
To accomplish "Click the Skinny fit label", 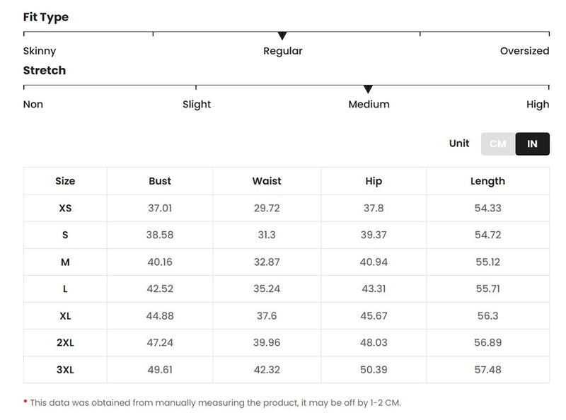I will click(x=40, y=51).
